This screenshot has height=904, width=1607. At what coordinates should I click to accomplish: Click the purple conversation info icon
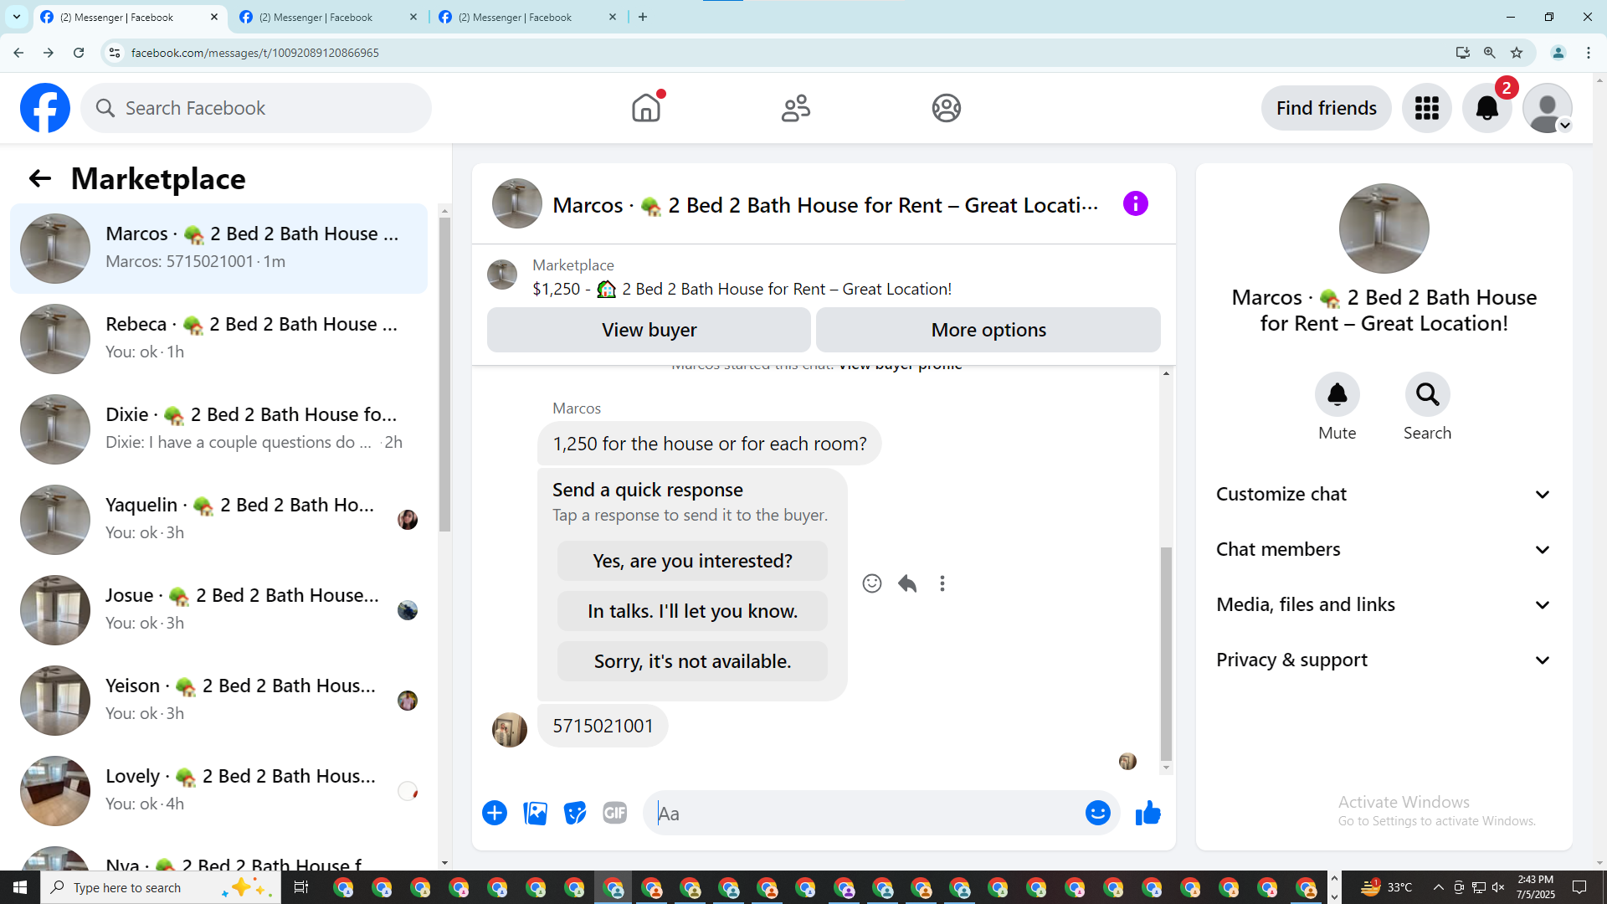[1135, 203]
